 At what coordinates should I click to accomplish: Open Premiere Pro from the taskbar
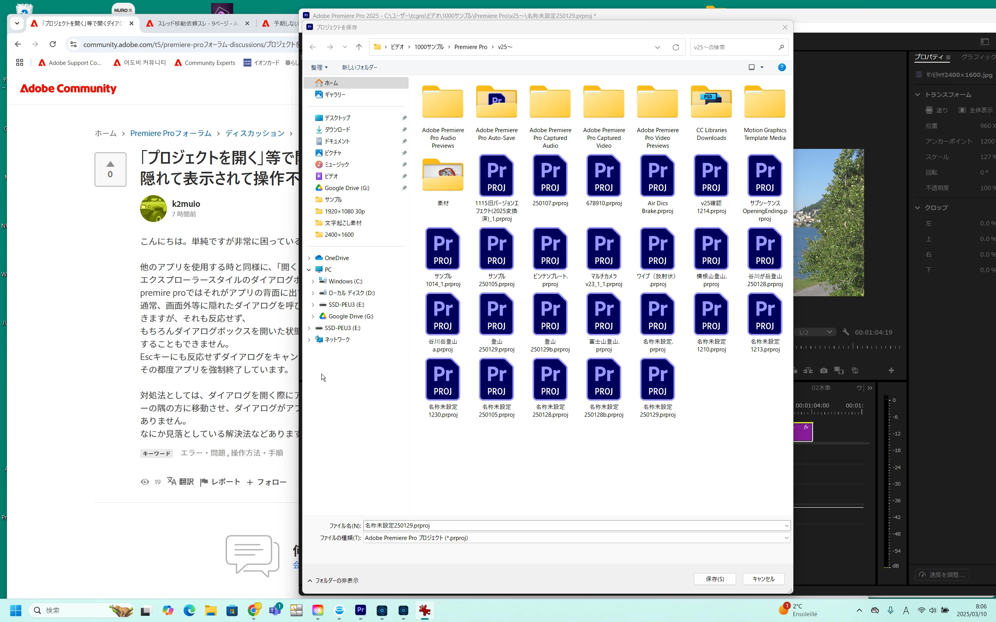(361, 610)
